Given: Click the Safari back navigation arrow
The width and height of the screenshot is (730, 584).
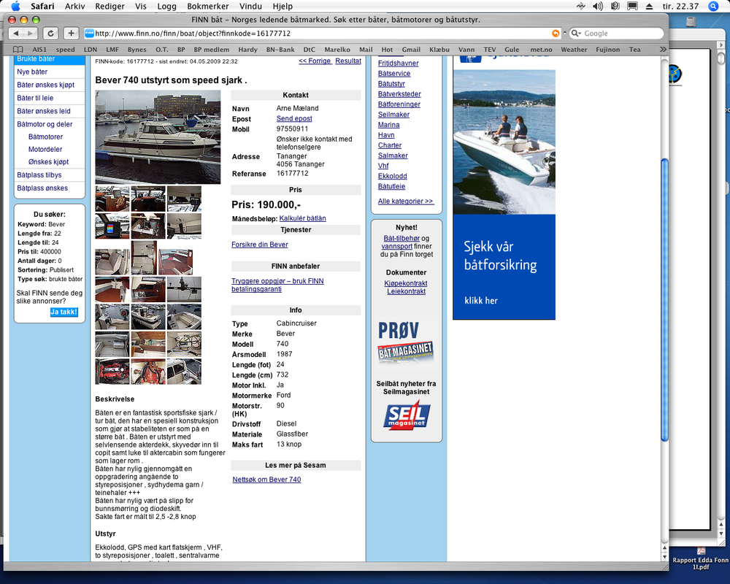Looking at the screenshot, I should 16,34.
